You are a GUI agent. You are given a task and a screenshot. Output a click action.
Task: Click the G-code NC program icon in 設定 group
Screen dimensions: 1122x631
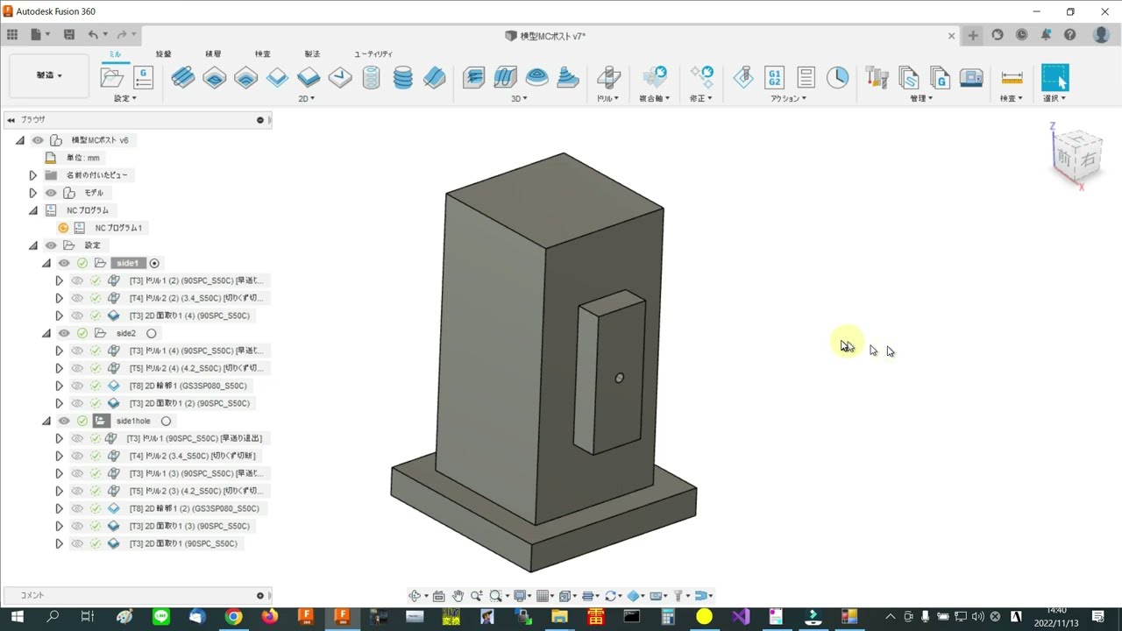click(144, 77)
